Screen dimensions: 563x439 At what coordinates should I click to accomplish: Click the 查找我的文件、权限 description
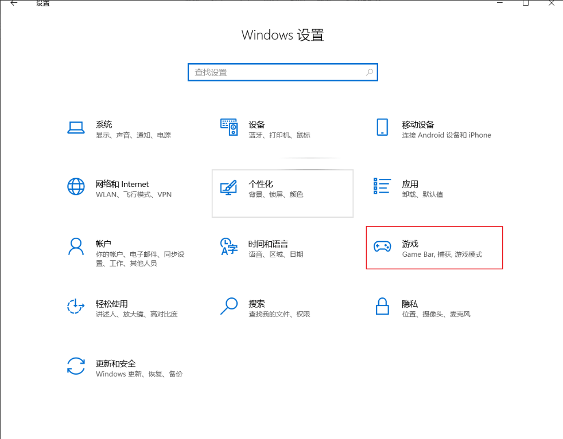coord(279,314)
